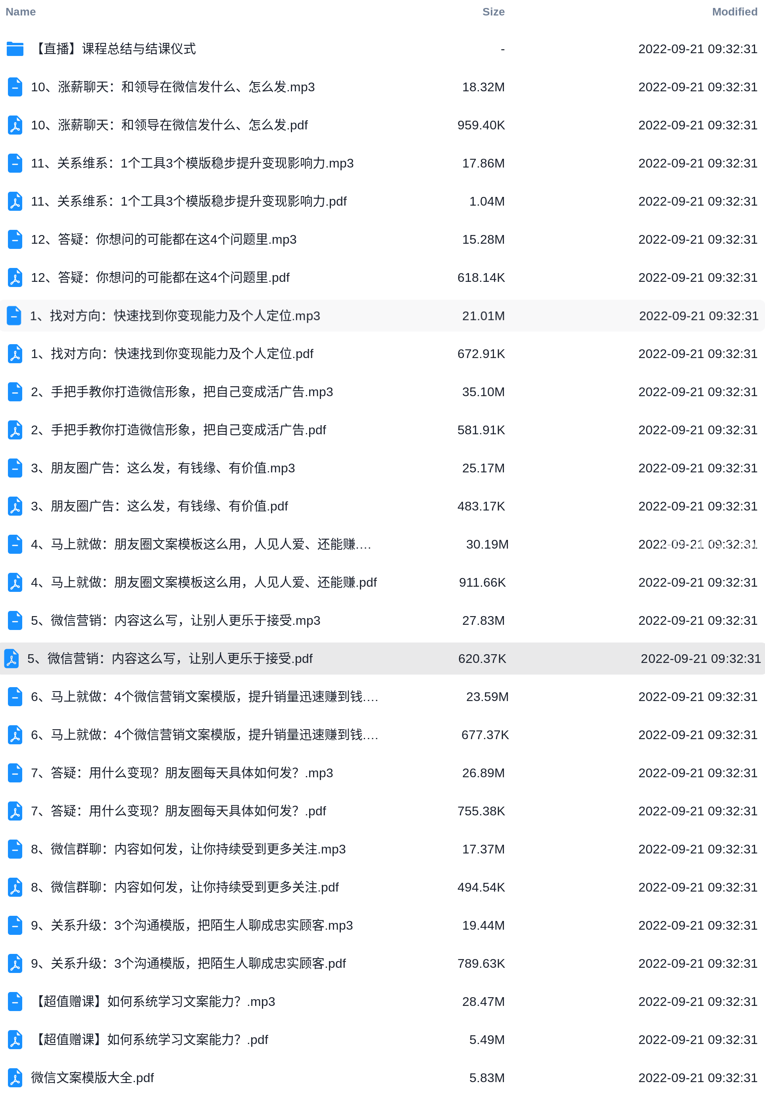The image size is (765, 1098).
Task: Click the PDF icon for 4、马上就做 pdf
Action: click(15, 582)
